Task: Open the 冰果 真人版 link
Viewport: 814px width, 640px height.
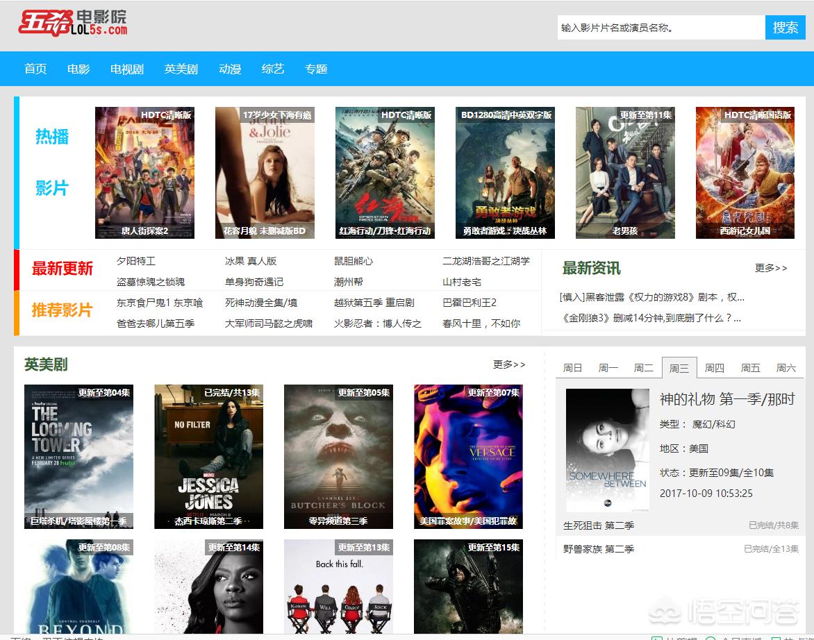Action: click(251, 261)
